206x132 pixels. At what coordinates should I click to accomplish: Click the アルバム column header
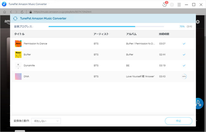tap(131, 34)
